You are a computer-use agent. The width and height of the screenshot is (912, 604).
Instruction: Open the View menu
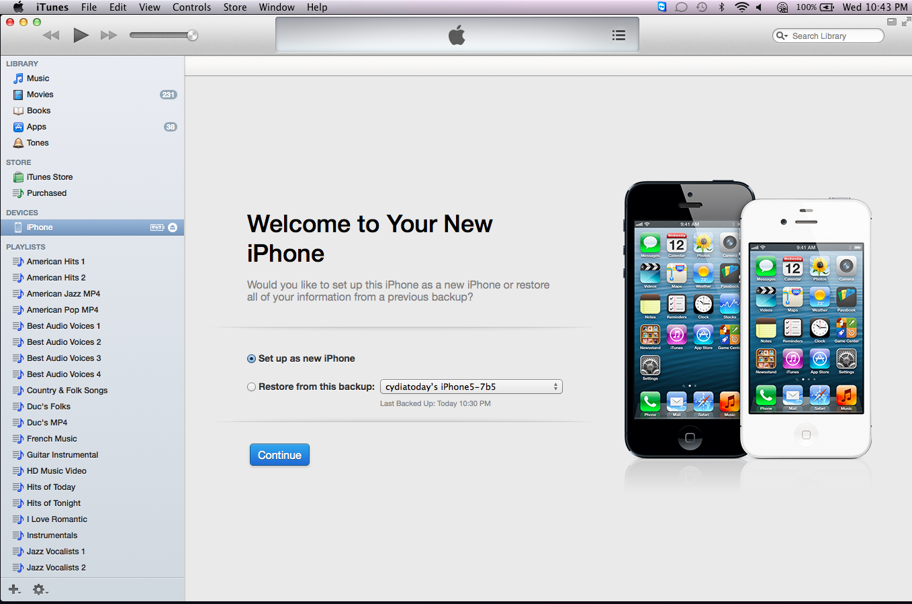(149, 7)
